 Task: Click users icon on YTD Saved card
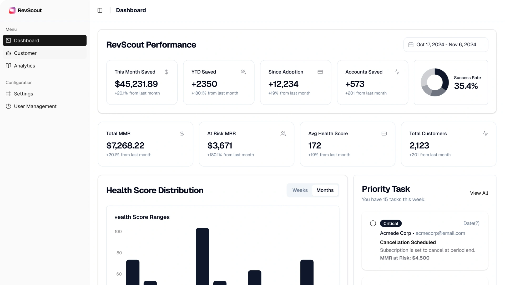click(243, 72)
